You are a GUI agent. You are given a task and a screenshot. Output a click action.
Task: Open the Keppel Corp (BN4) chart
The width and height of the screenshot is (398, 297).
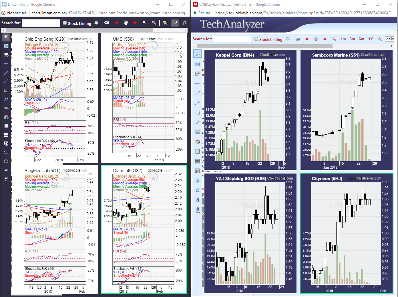[x=250, y=110]
